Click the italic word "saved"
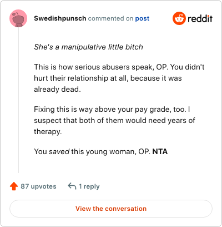 (59, 152)
